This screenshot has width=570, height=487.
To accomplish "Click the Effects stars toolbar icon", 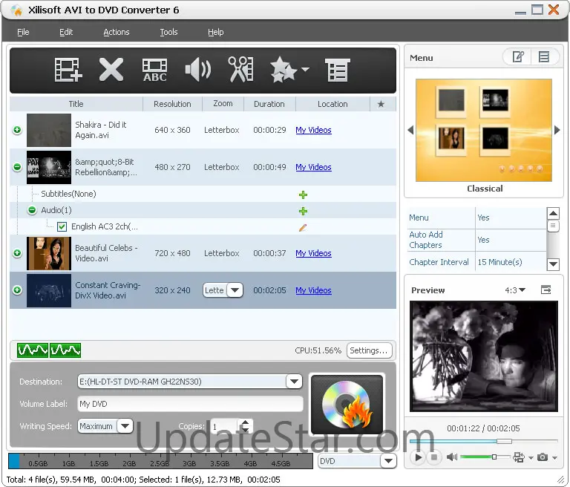I will click(284, 70).
